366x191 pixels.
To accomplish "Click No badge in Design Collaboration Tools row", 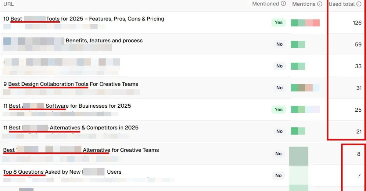I will pos(279,88).
